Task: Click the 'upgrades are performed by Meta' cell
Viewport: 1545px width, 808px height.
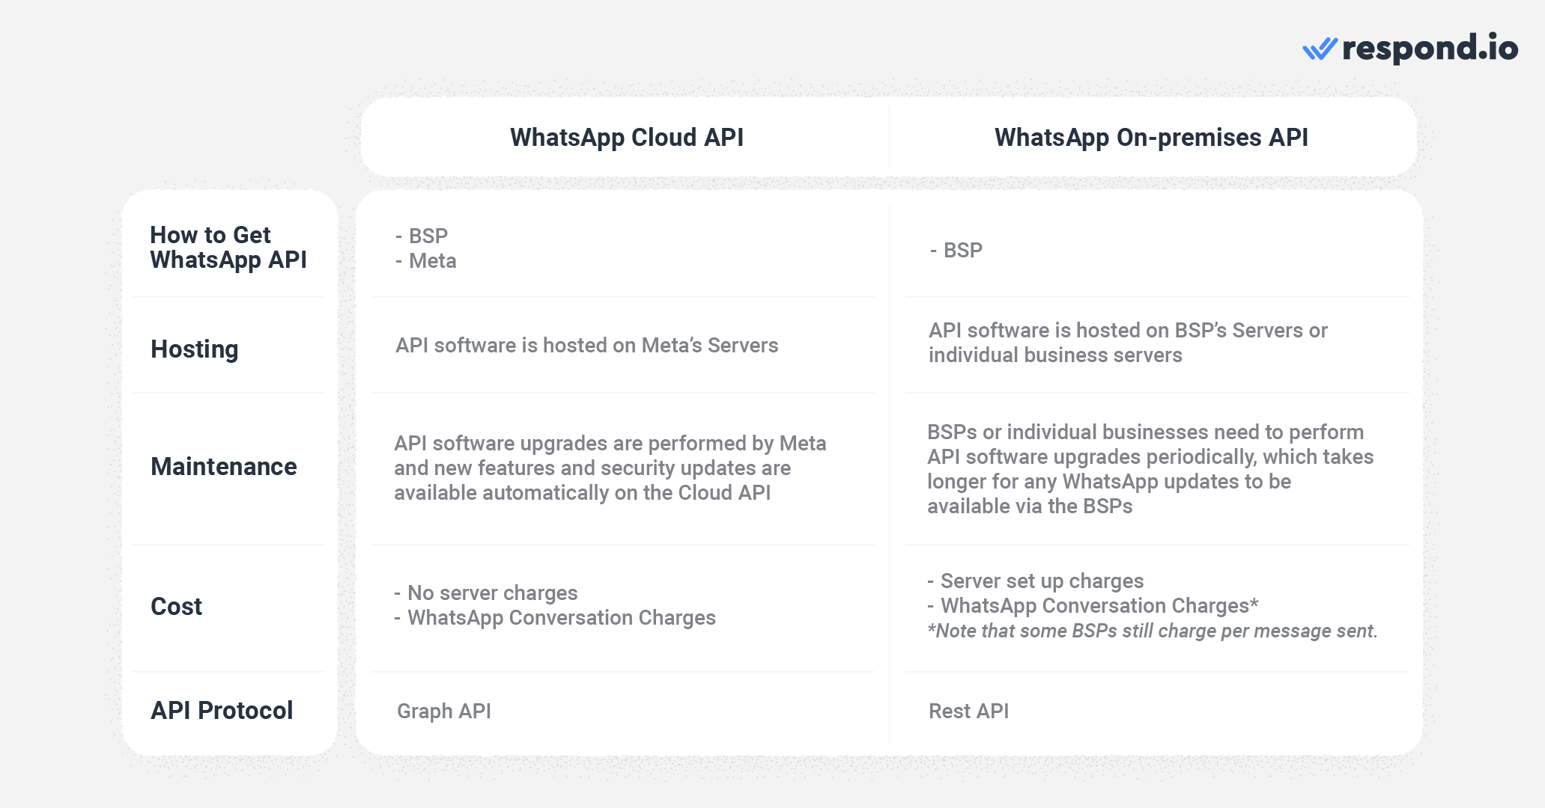Action: pos(610,468)
